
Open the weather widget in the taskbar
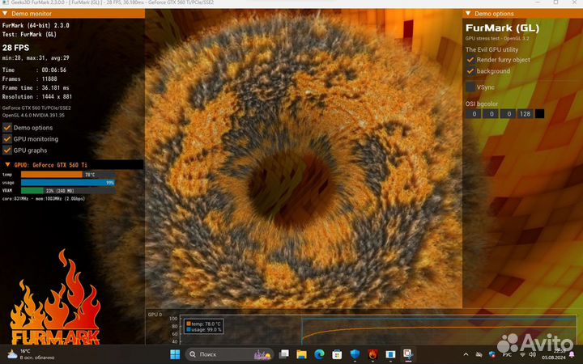(x=24, y=354)
